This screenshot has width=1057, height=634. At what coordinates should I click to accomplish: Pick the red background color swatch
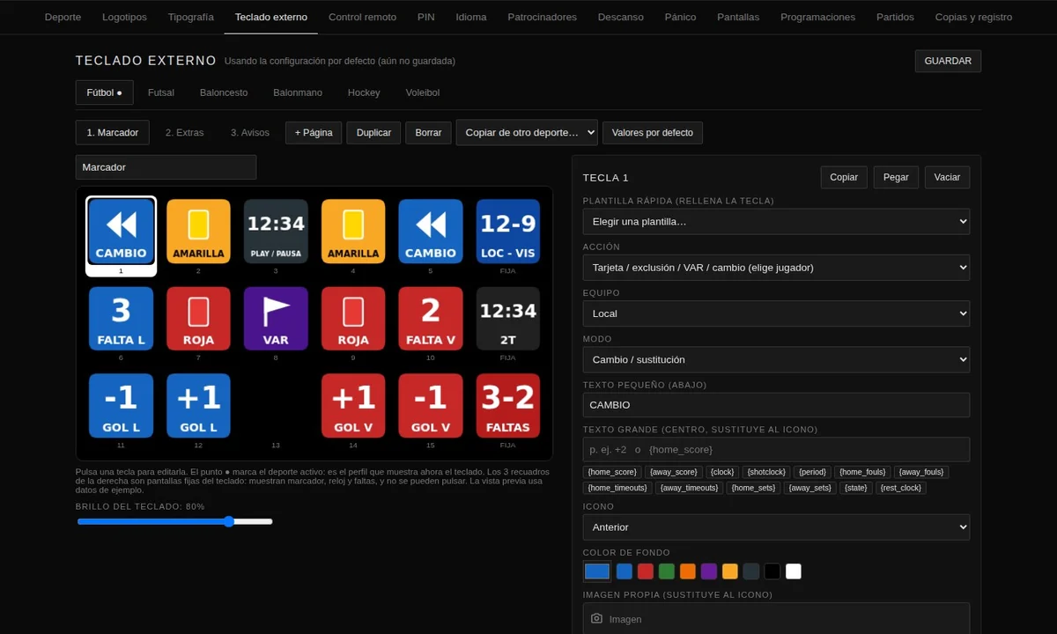pyautogui.click(x=646, y=571)
